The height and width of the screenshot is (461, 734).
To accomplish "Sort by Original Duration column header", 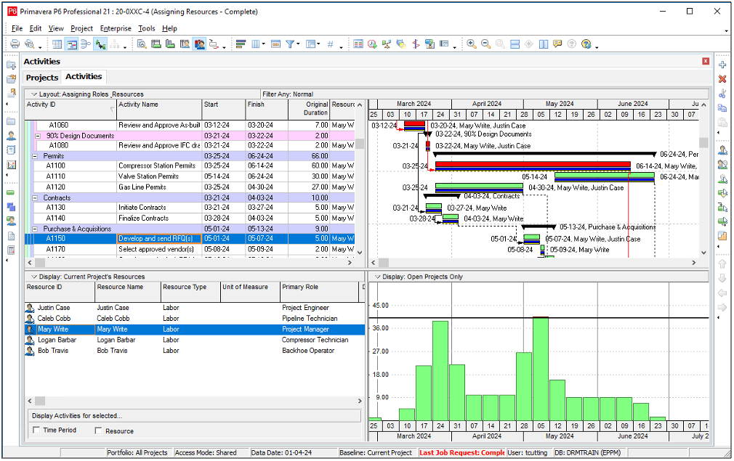I will (x=309, y=110).
